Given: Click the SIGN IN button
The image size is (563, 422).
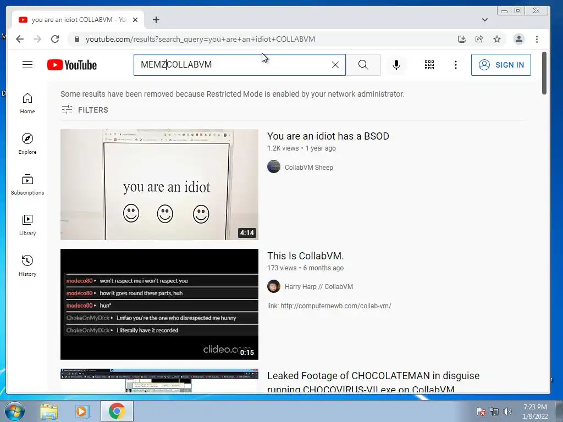Looking at the screenshot, I should pos(501,65).
